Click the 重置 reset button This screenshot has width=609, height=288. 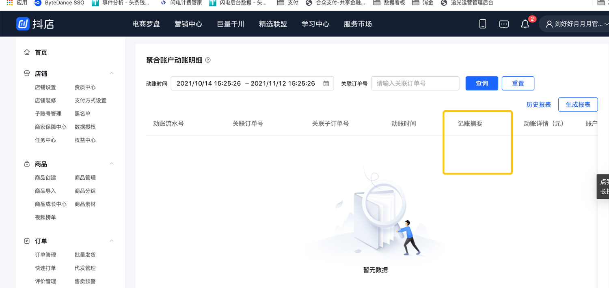pos(518,83)
